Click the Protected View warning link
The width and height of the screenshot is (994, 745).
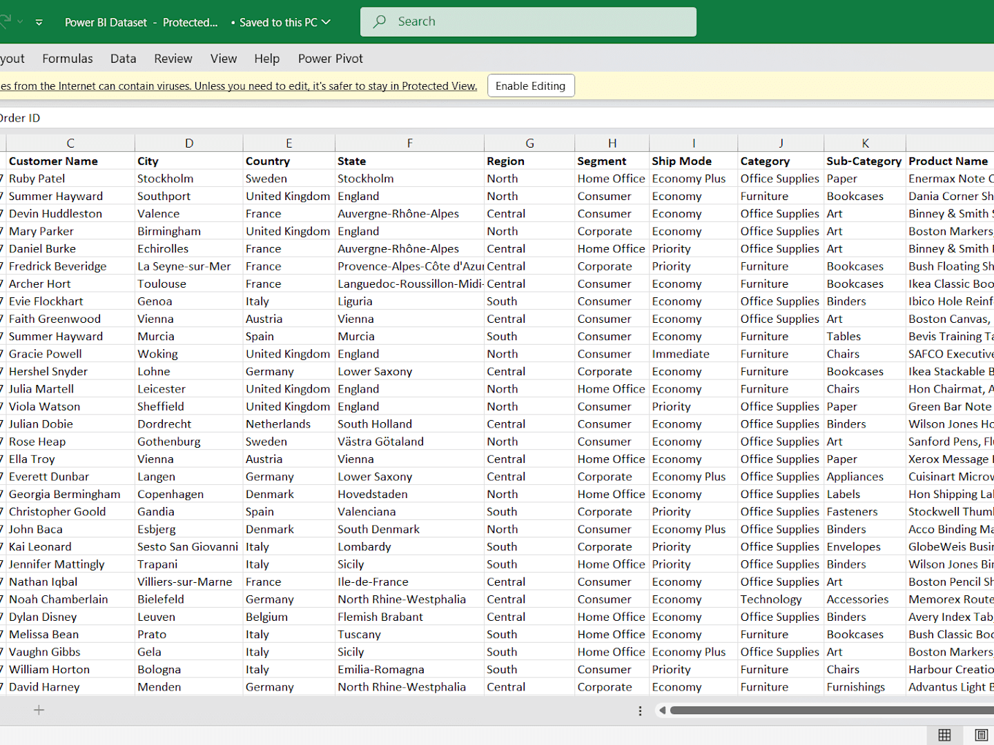click(239, 86)
